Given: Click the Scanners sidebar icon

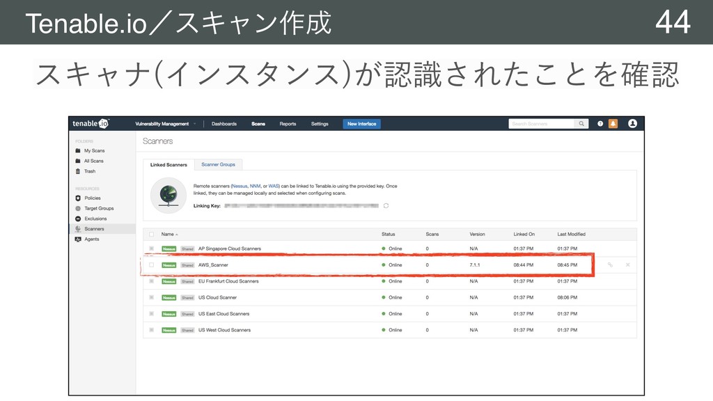Looking at the screenshot, I should (78, 228).
